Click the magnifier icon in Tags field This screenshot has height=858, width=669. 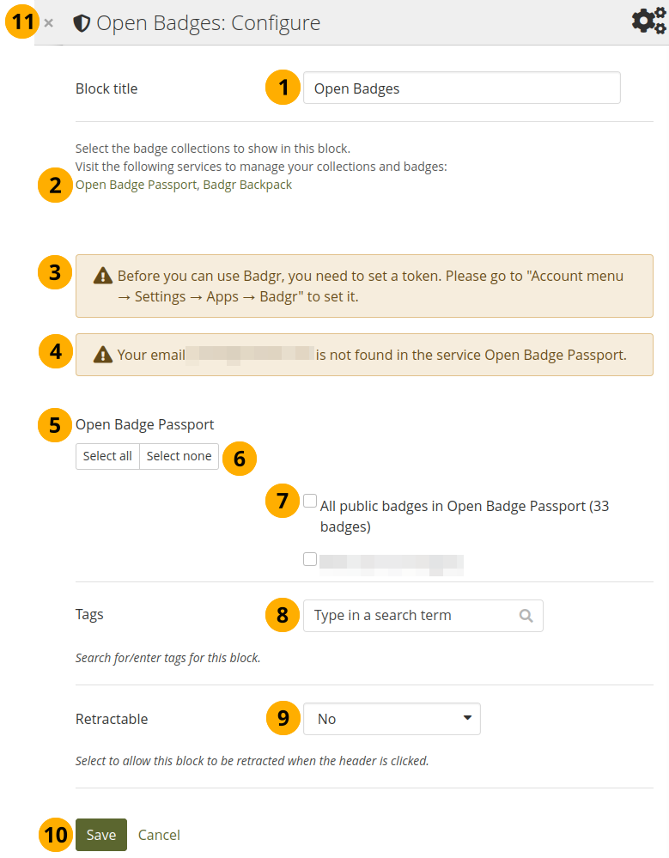pos(526,616)
